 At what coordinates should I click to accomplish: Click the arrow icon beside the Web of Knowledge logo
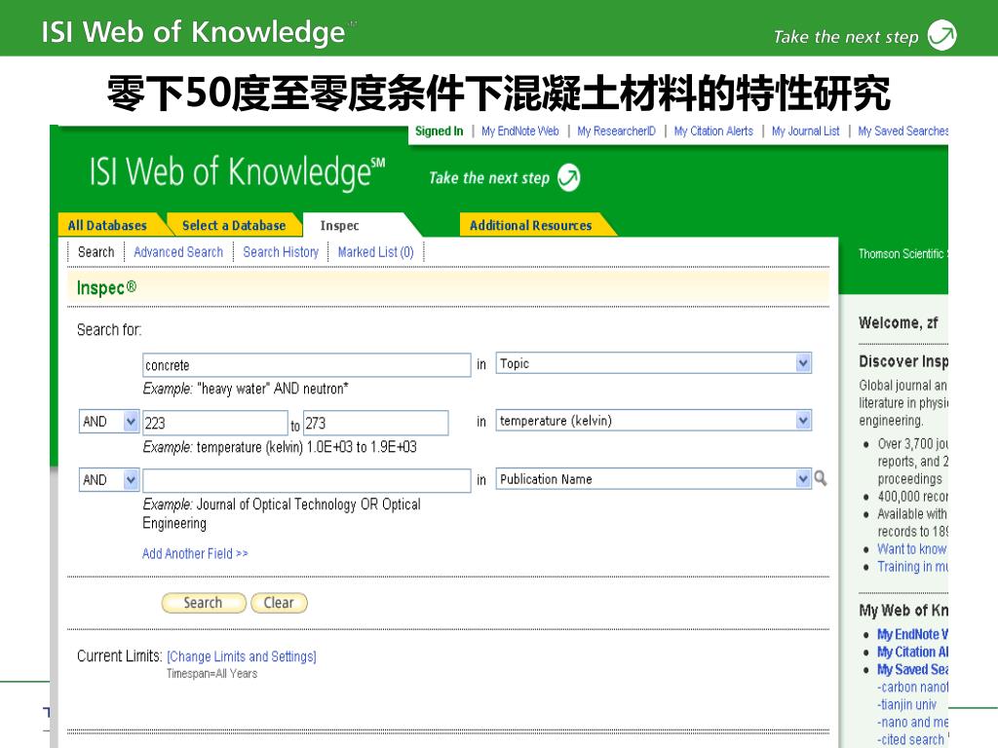click(568, 177)
